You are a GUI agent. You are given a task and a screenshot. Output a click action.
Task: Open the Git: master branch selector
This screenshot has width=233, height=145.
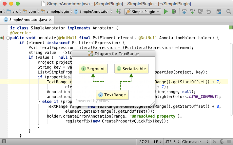click(195, 142)
